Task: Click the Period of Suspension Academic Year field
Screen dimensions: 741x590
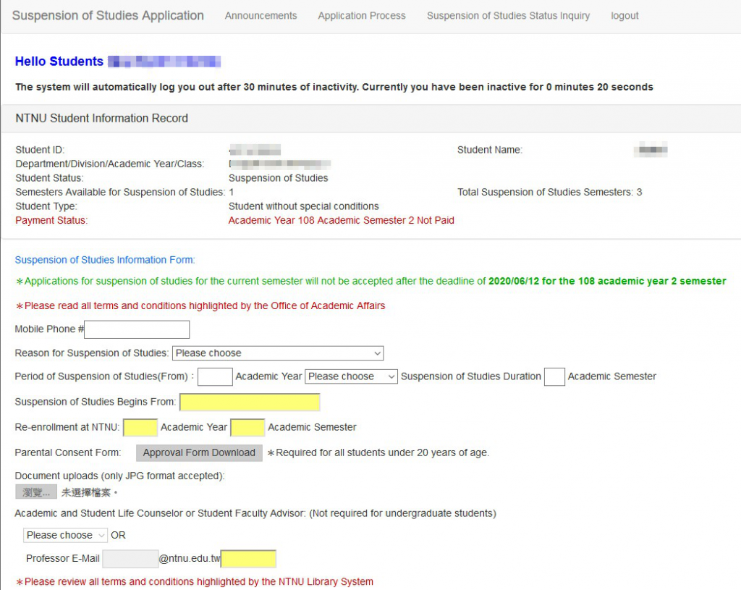Action: pos(215,376)
